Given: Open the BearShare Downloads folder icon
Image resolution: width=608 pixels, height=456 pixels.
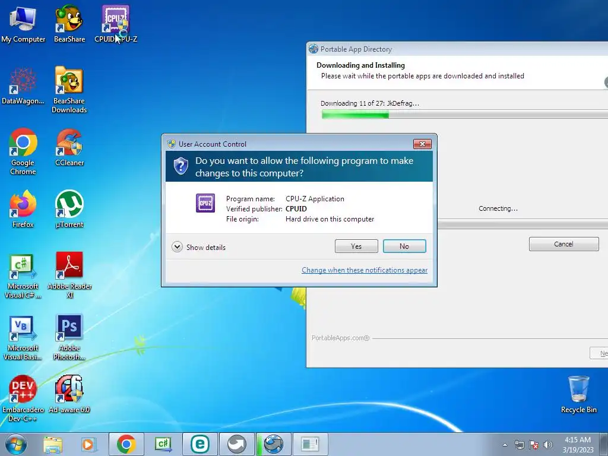Looking at the screenshot, I should pyautogui.click(x=69, y=90).
